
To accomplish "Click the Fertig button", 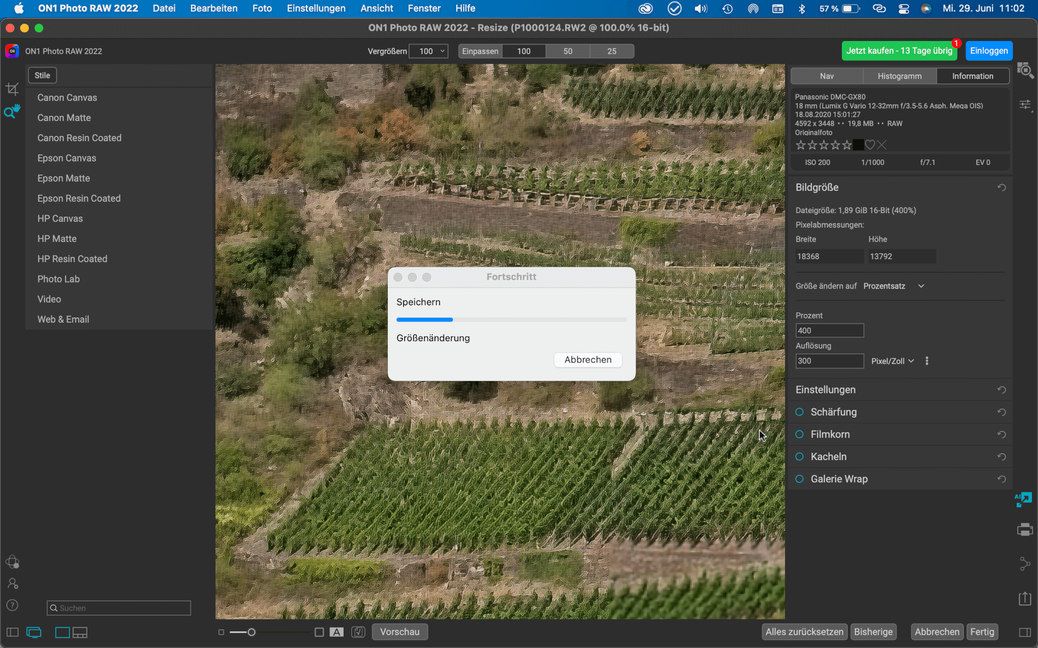I will (982, 632).
